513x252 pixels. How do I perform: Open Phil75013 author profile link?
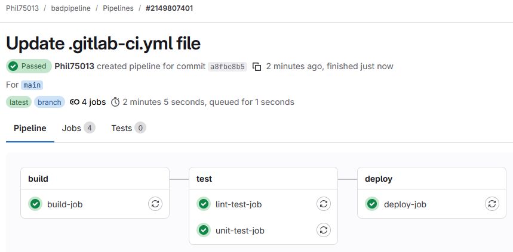tap(74, 66)
